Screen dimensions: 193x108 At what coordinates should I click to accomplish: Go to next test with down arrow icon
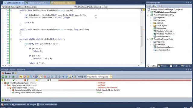67,77
